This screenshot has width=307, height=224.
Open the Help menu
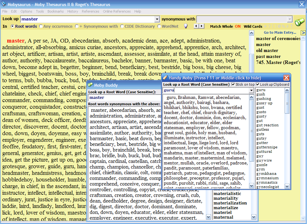(138, 11)
